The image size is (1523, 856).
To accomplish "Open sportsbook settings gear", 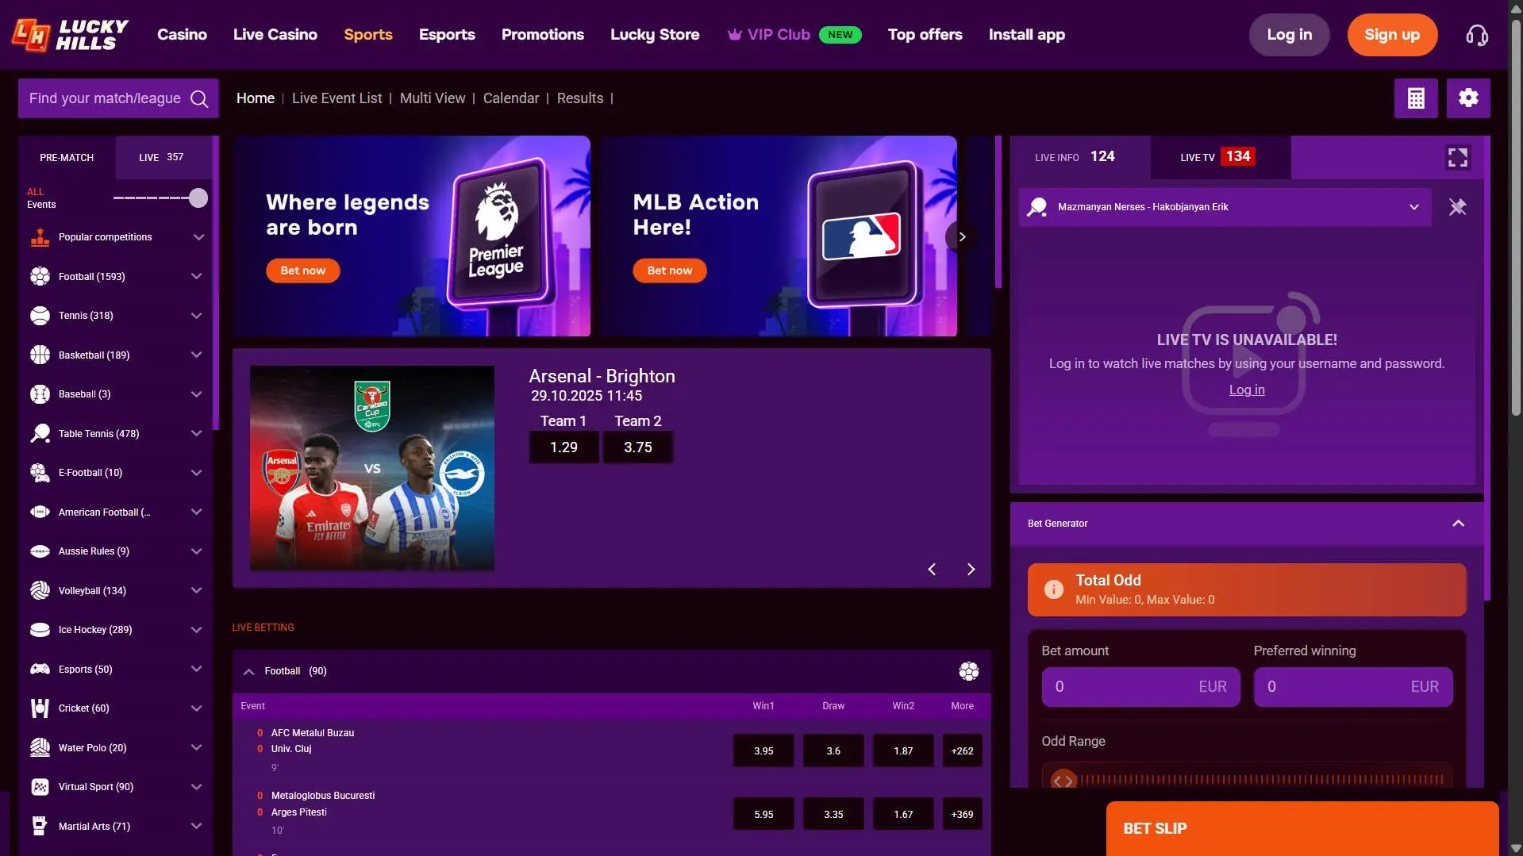I will click(1467, 98).
